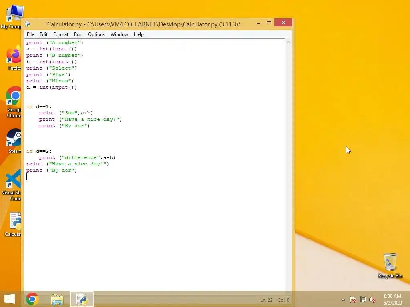Open the Action Center flag icon
Screen dimensions: 410x307
tap(353, 299)
